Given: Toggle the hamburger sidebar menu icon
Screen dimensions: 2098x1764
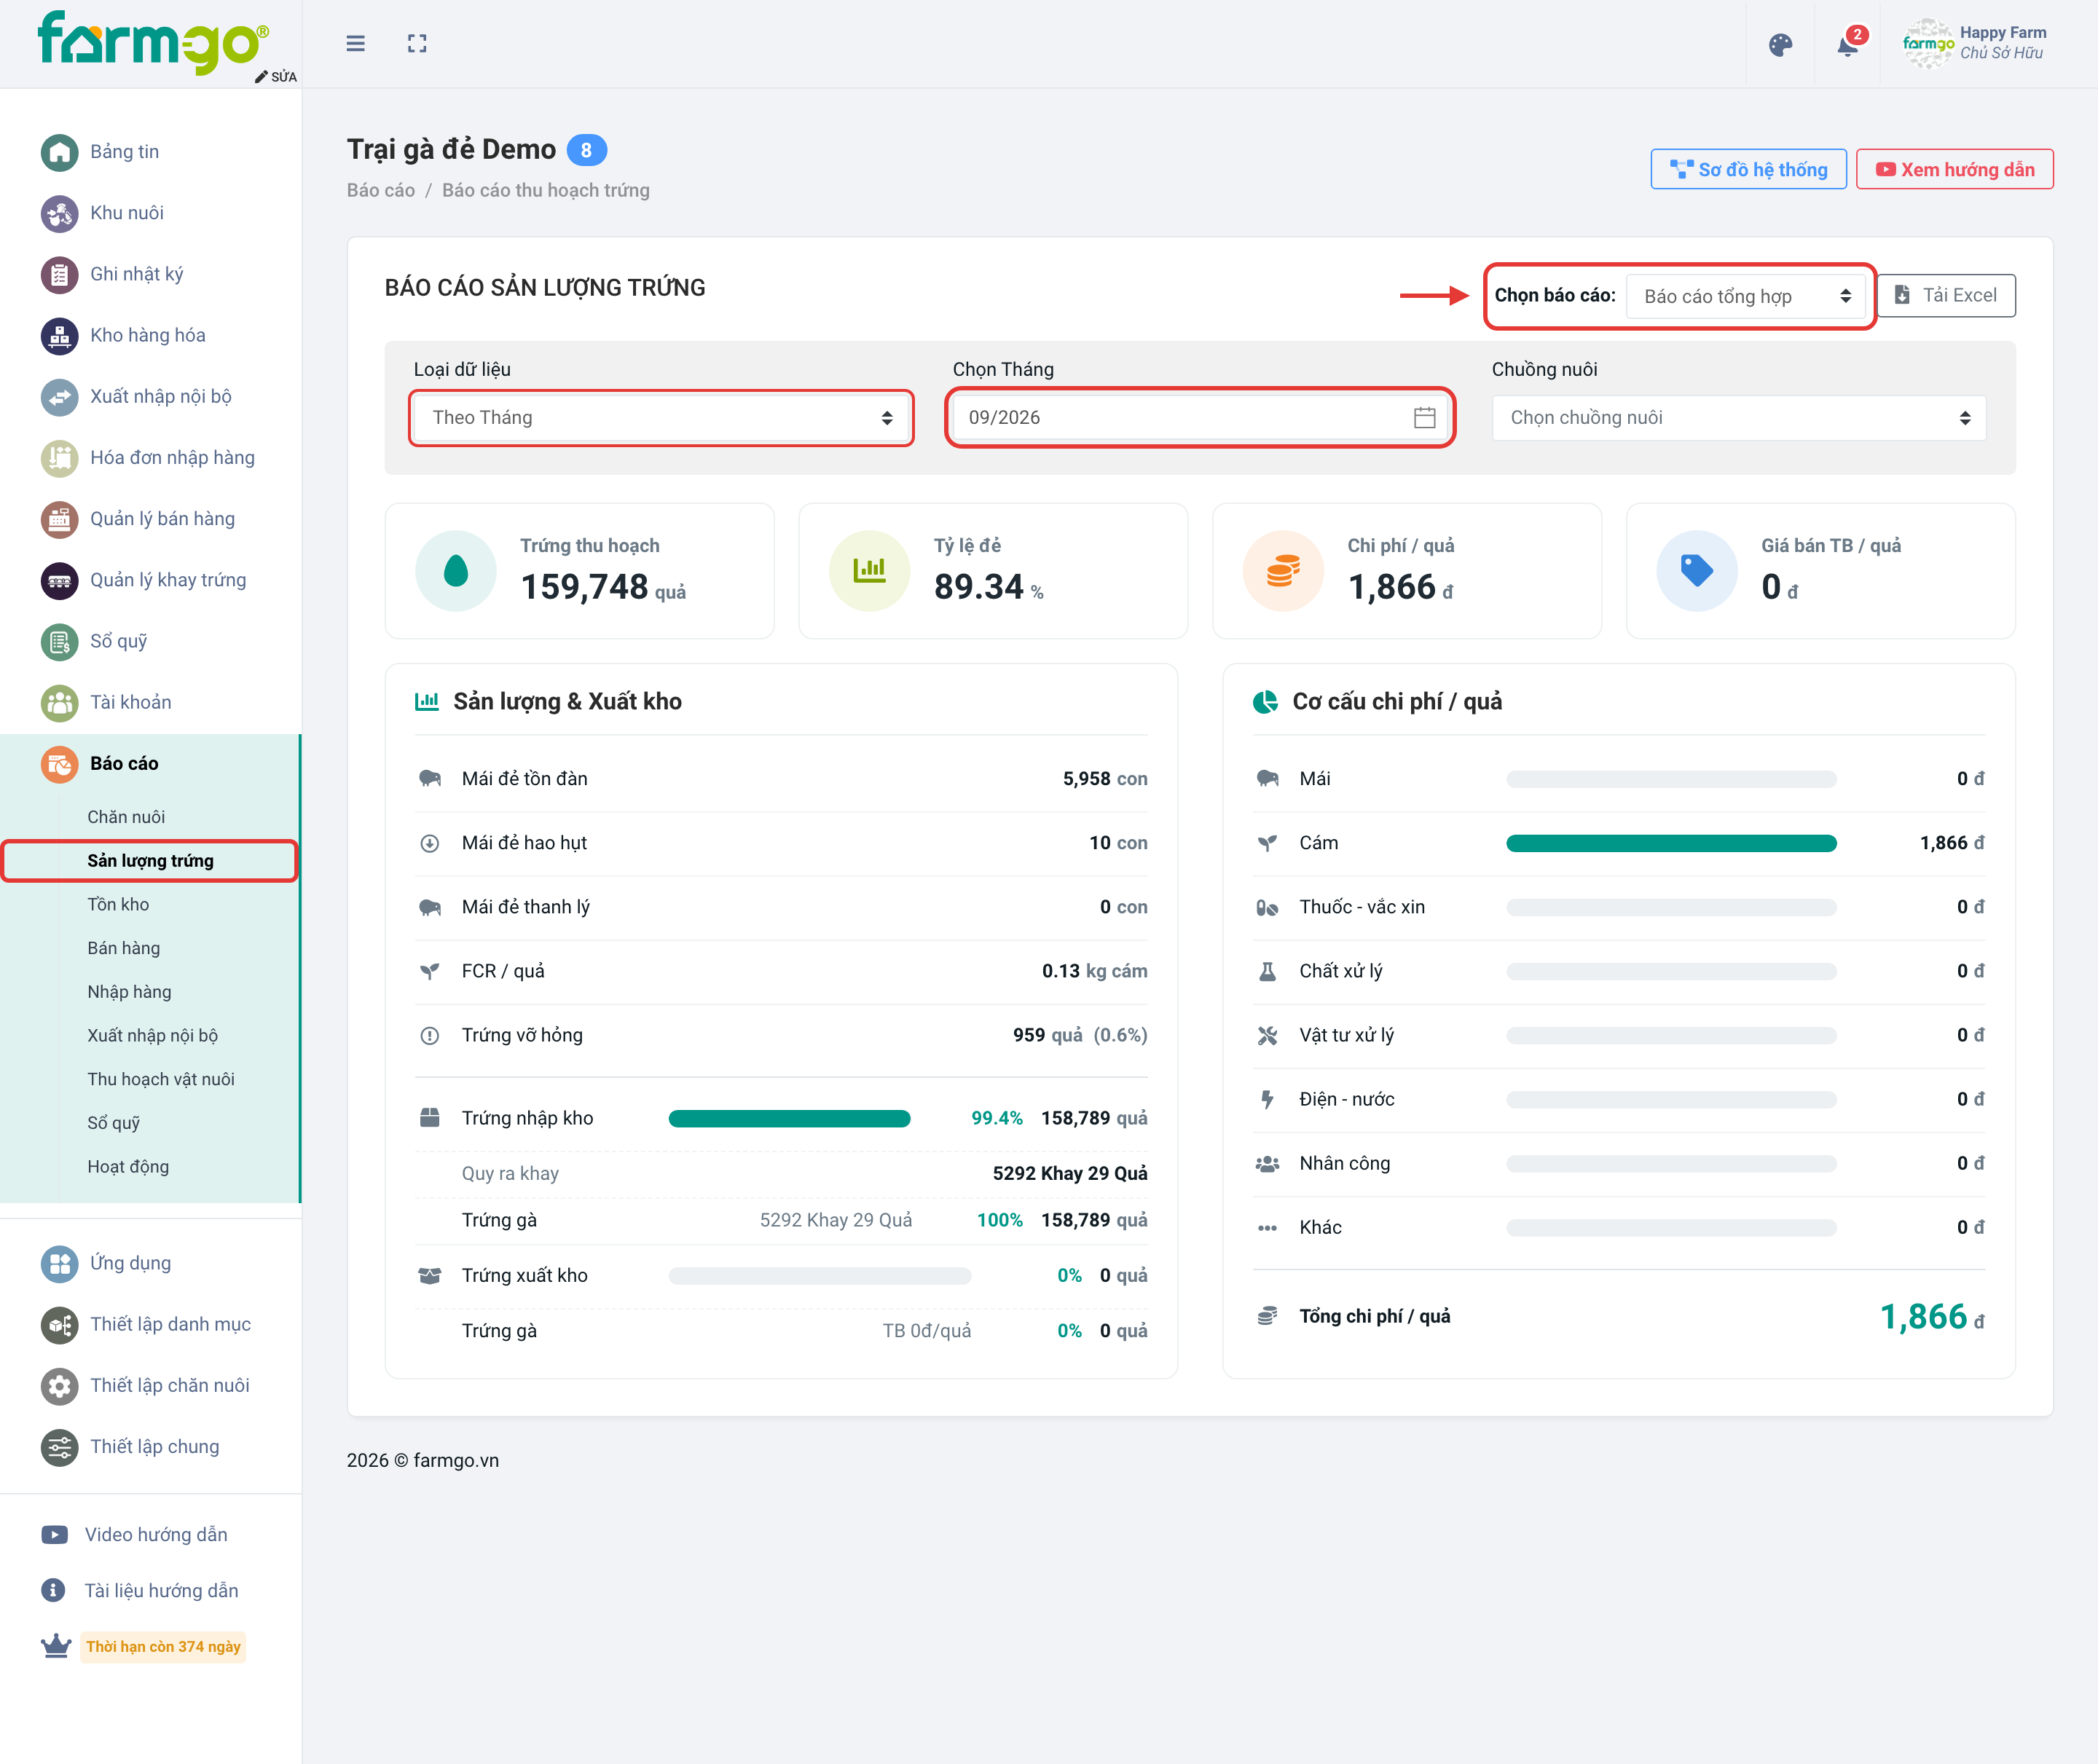Looking at the screenshot, I should [355, 43].
